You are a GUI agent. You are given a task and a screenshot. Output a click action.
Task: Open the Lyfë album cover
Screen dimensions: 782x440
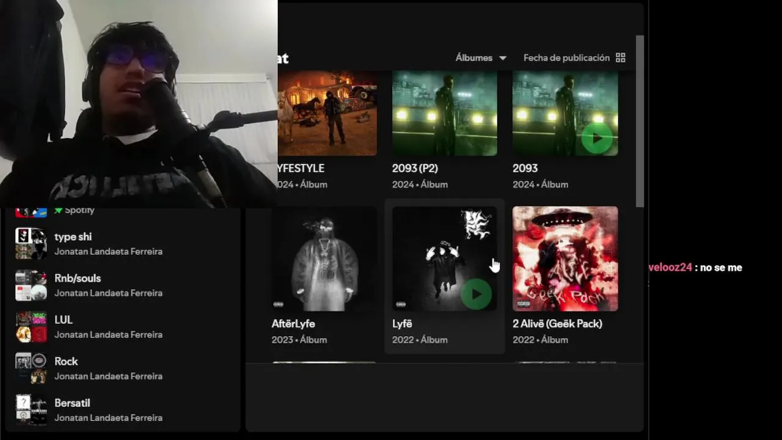click(x=444, y=258)
